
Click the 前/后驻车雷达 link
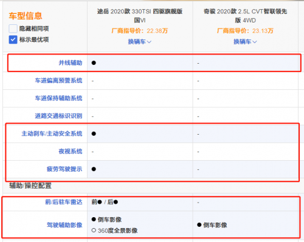[64, 202]
